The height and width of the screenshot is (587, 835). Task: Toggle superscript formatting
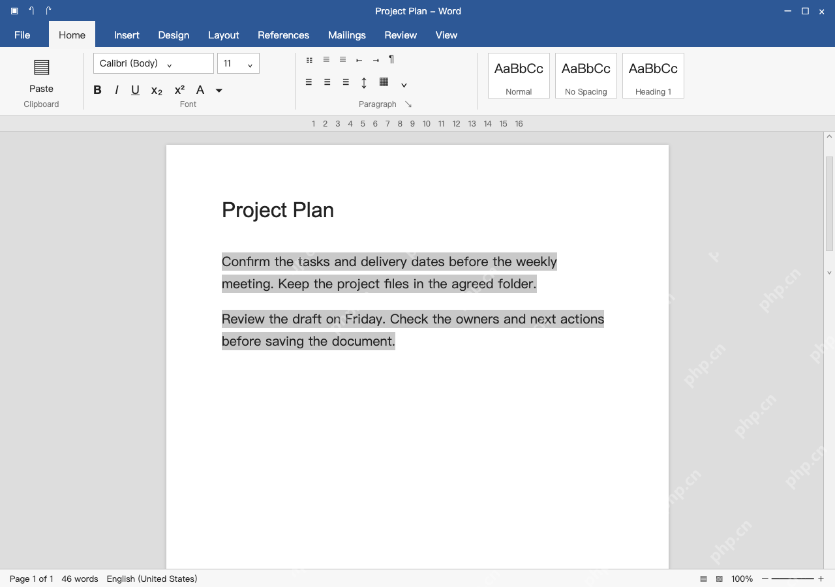(x=179, y=90)
